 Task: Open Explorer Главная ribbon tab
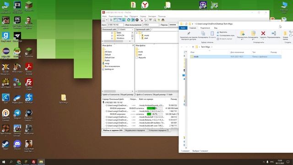click(x=193, y=28)
